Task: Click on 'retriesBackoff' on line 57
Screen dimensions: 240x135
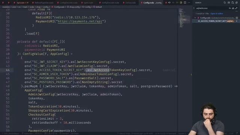Action: [x=45, y=123]
